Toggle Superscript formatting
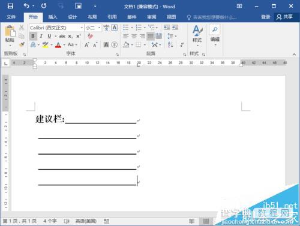Viewport: 300px width, 226px height. (78, 36)
